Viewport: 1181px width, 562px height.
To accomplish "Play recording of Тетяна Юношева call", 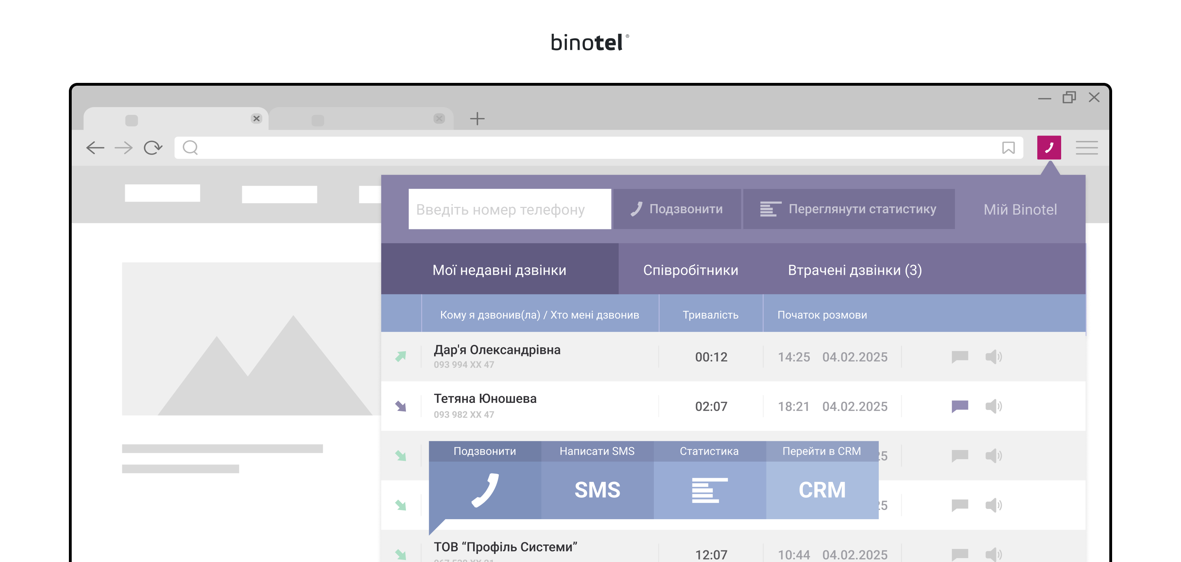I will (994, 406).
